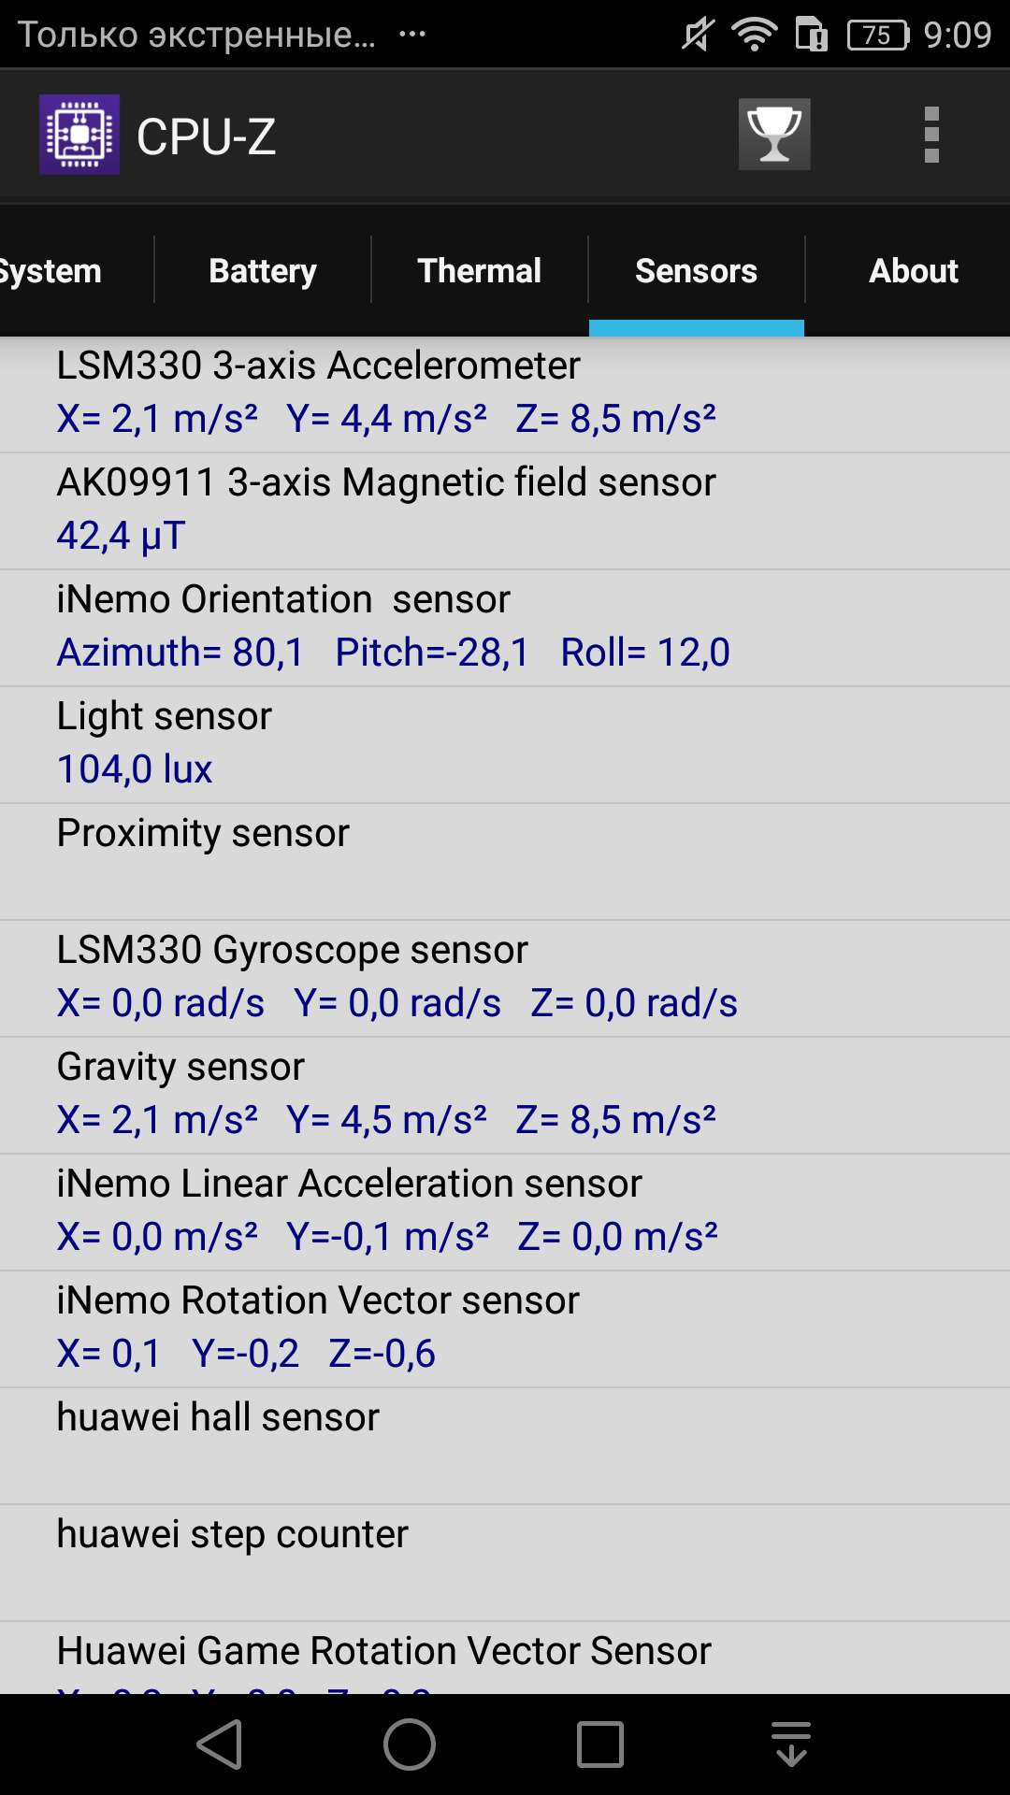The width and height of the screenshot is (1010, 1795).
Task: Switch to the Thermal tab
Action: pyautogui.click(x=480, y=271)
